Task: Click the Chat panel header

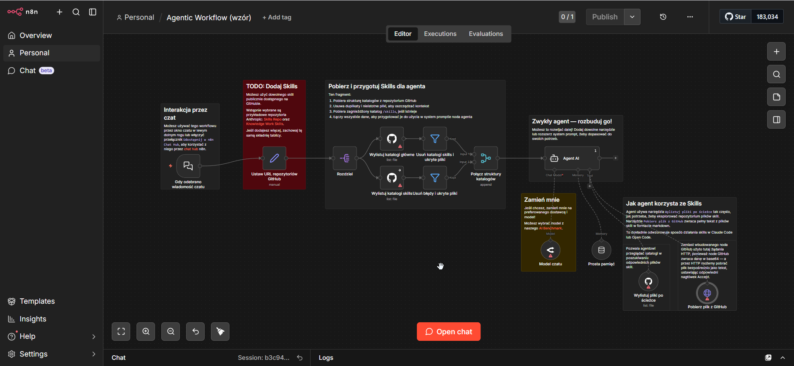Action: (119, 358)
